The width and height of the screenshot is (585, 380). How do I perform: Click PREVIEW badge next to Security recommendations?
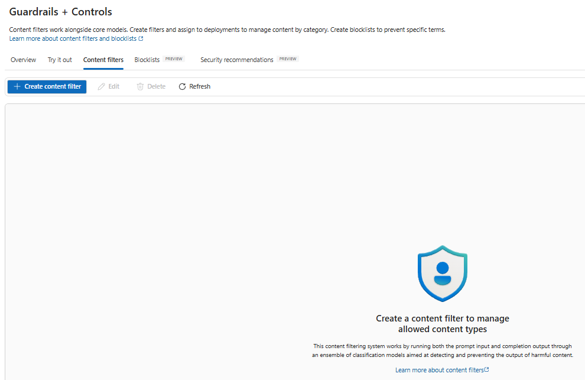[288, 59]
